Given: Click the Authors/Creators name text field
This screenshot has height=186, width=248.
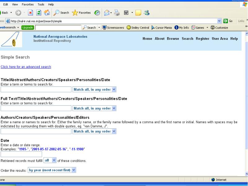Looking at the screenshot, I should 36,131.
